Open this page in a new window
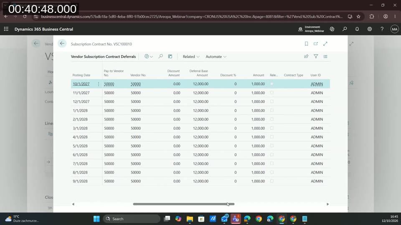 click(316, 44)
